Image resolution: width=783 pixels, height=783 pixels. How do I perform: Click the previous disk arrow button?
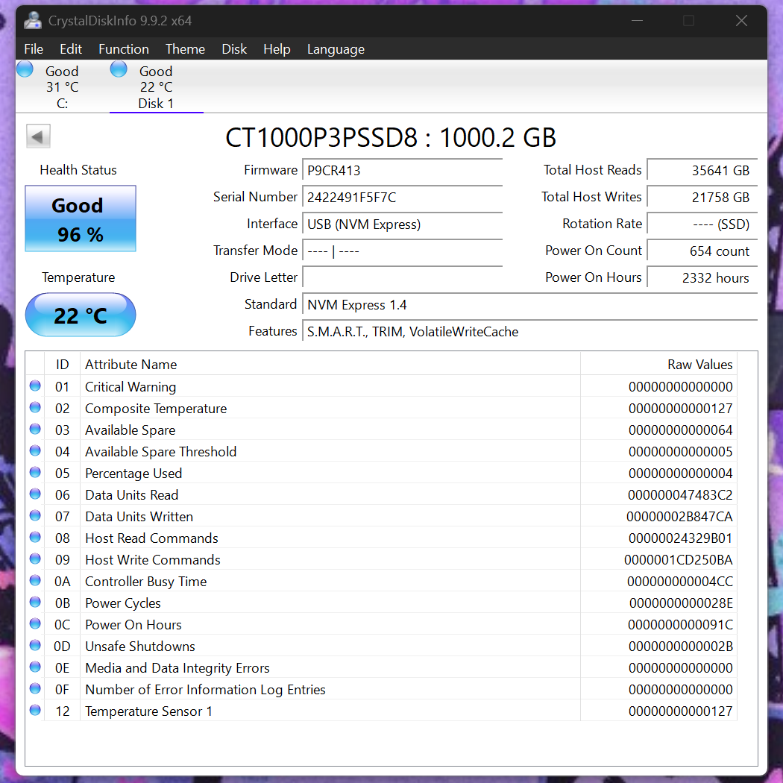tap(39, 136)
